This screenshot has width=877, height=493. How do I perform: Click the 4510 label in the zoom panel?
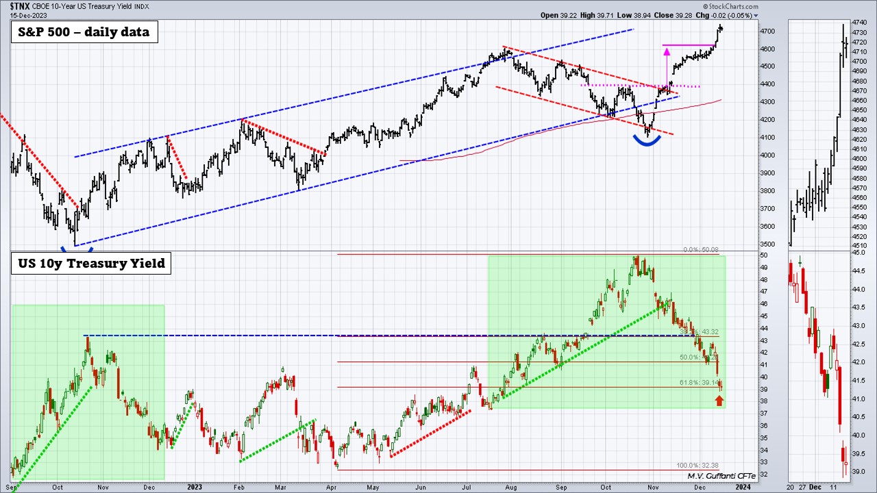[x=861, y=246]
